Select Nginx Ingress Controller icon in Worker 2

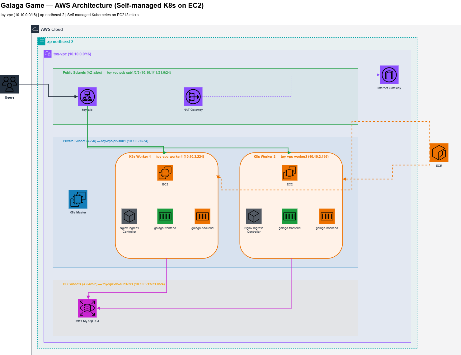pyautogui.click(x=254, y=216)
